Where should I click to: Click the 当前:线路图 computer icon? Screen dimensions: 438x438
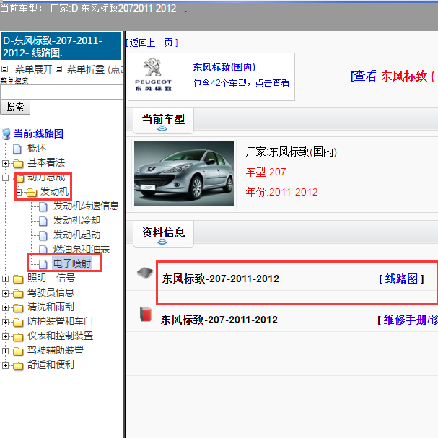(6, 134)
